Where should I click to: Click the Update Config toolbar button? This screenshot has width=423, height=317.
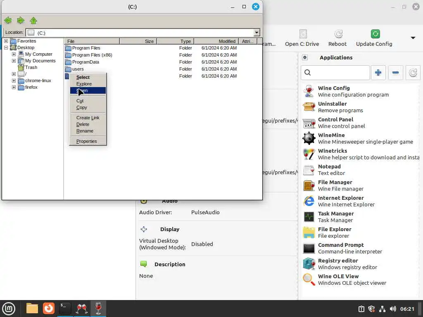click(374, 38)
